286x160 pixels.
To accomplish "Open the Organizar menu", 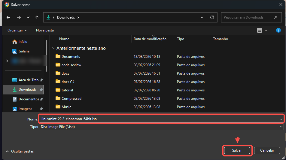I will pyautogui.click(x=17, y=30).
